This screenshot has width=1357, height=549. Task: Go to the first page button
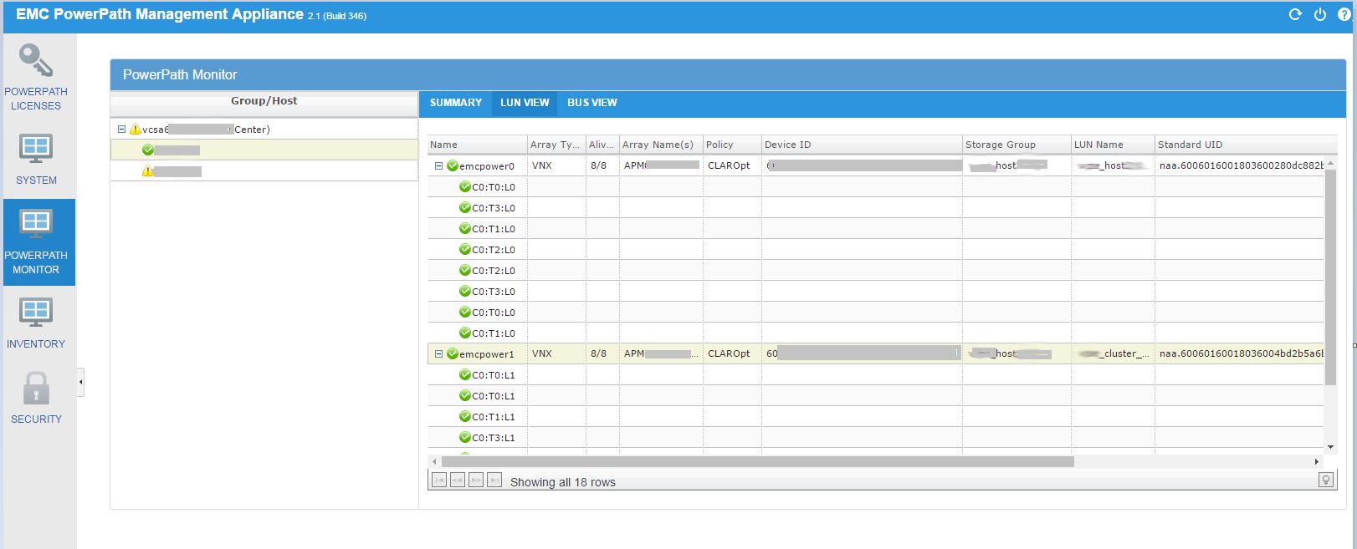pos(438,480)
